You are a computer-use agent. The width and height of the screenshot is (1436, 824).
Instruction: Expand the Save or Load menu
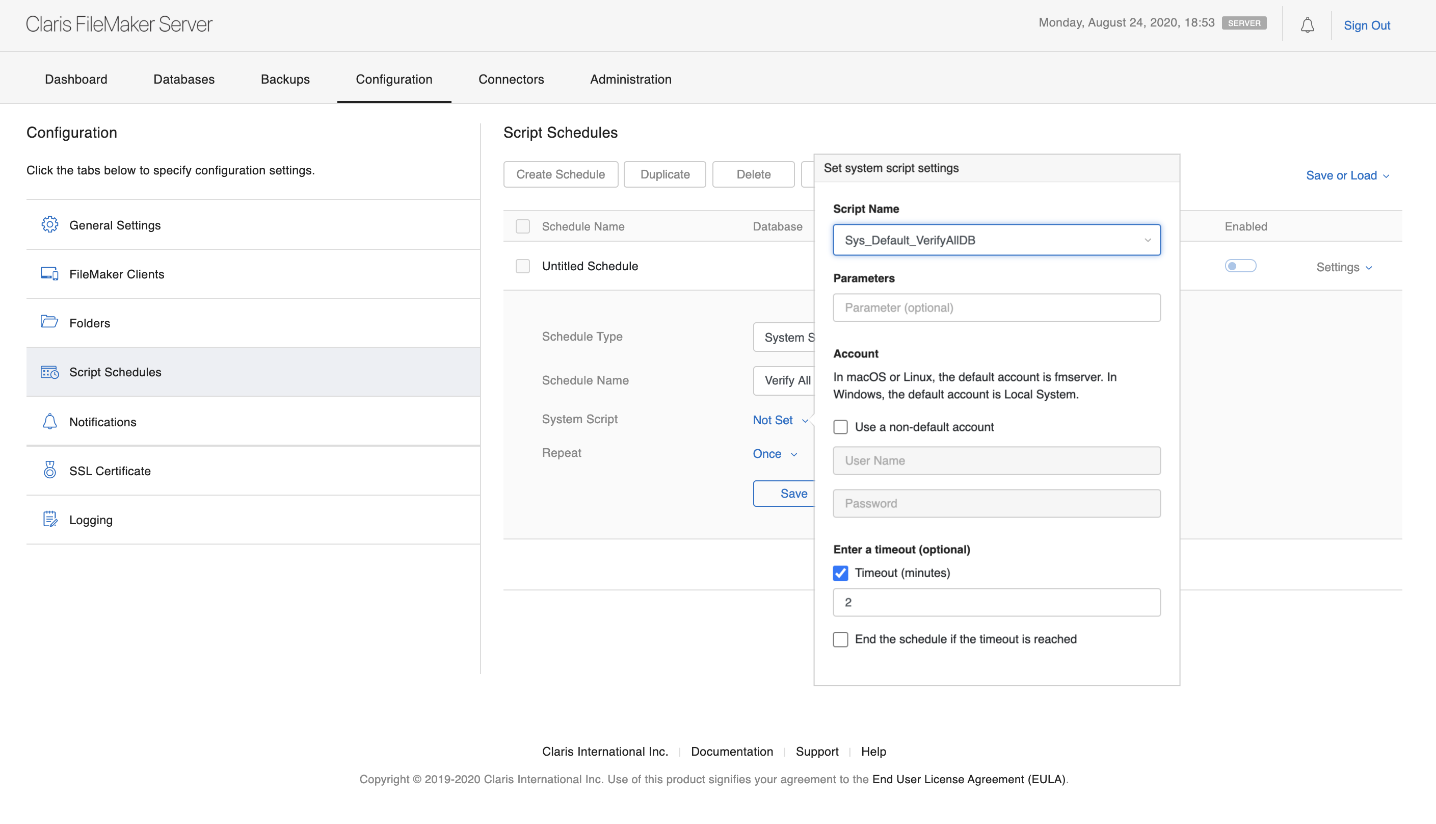[x=1347, y=175]
